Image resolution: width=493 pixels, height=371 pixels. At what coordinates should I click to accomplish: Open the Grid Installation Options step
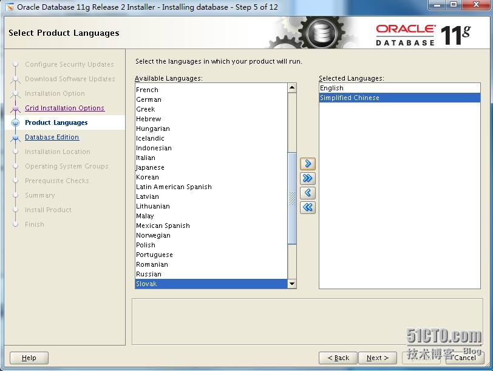pyautogui.click(x=64, y=108)
